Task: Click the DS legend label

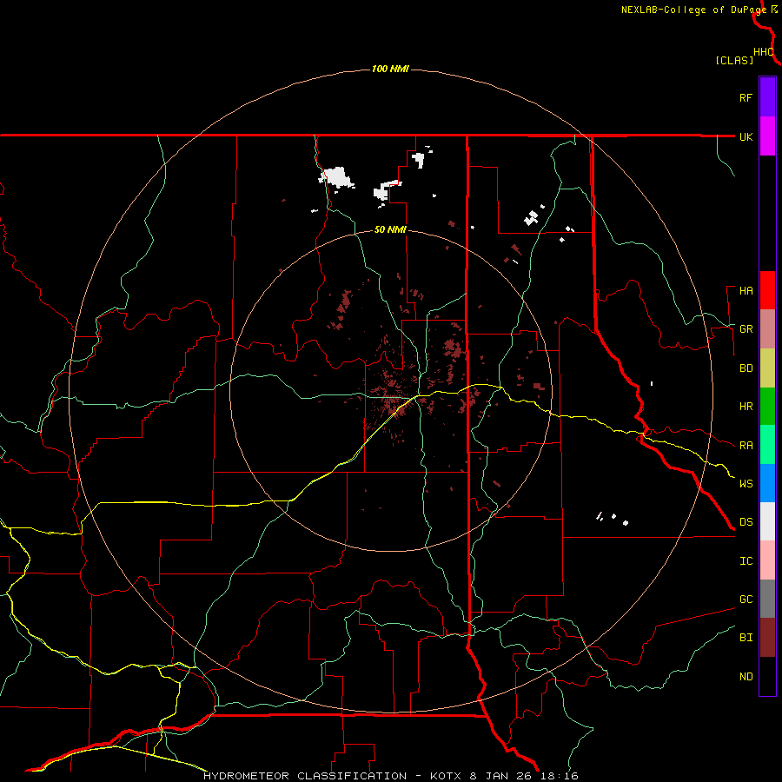Action: 746,522
